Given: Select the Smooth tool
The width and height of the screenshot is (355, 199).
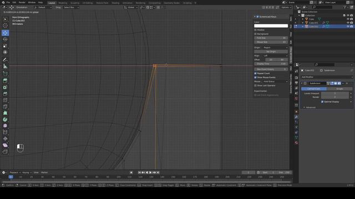Looking at the screenshot, I should pyautogui.click(x=5, y=125).
